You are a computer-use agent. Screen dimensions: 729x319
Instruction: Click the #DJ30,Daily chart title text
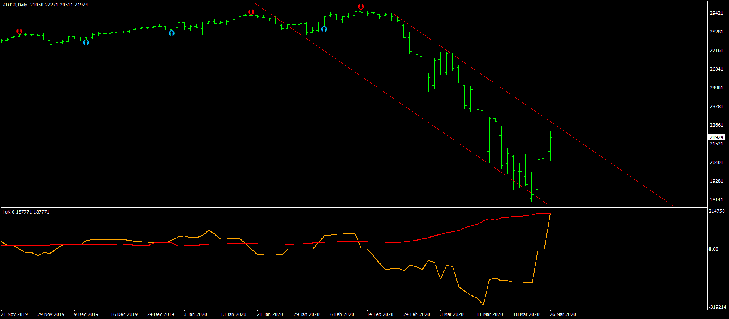[15, 5]
